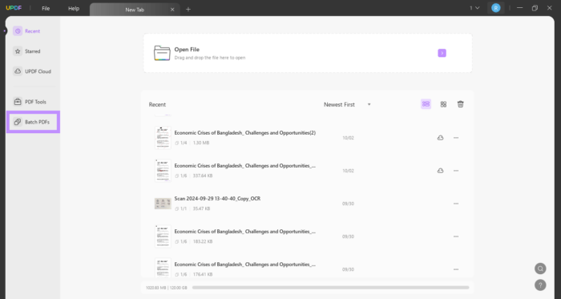Open more options for Scan 2024-09-29 file

click(456, 204)
